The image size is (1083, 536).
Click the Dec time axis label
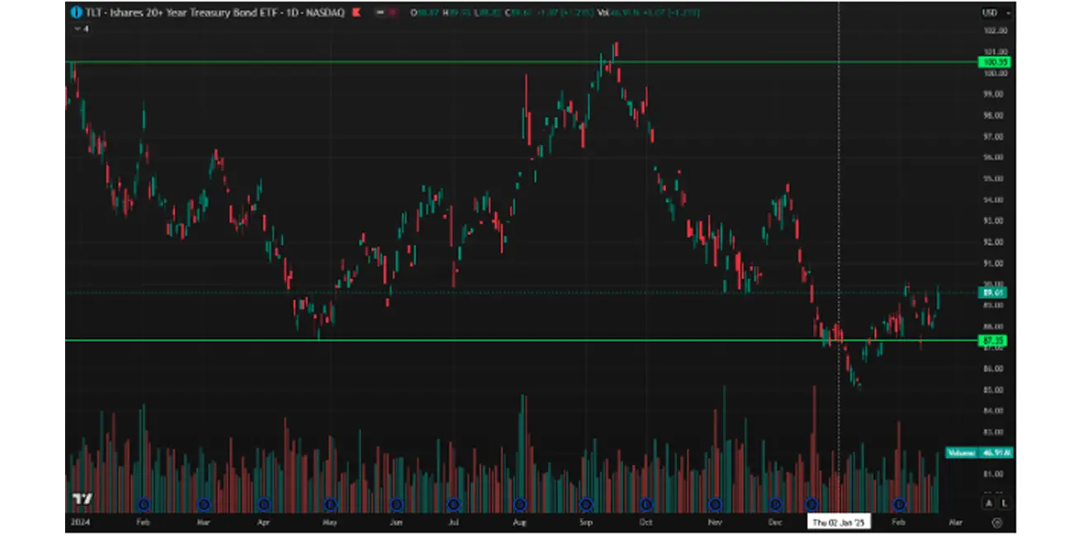[x=776, y=523]
